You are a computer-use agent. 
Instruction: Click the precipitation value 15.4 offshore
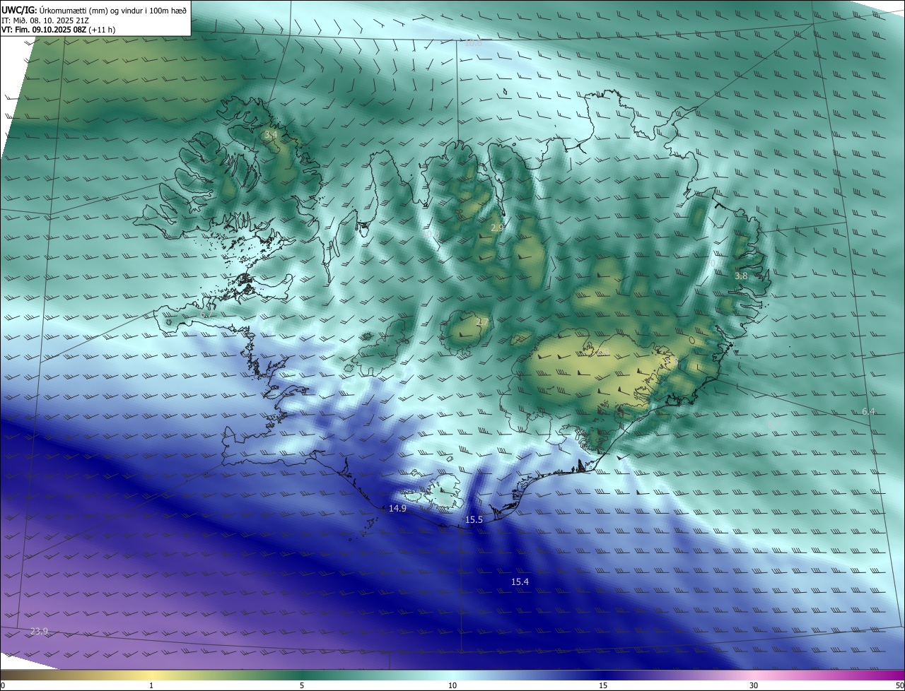pos(520,581)
